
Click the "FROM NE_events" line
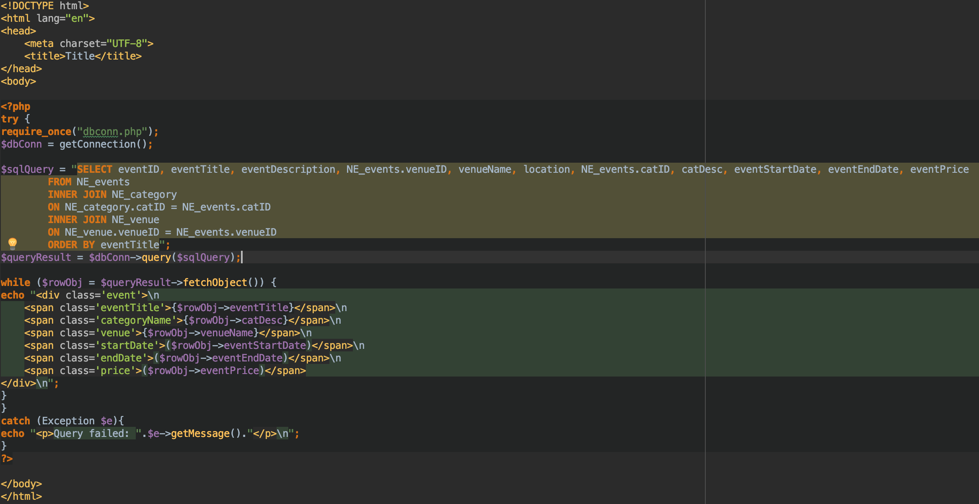[x=89, y=182]
